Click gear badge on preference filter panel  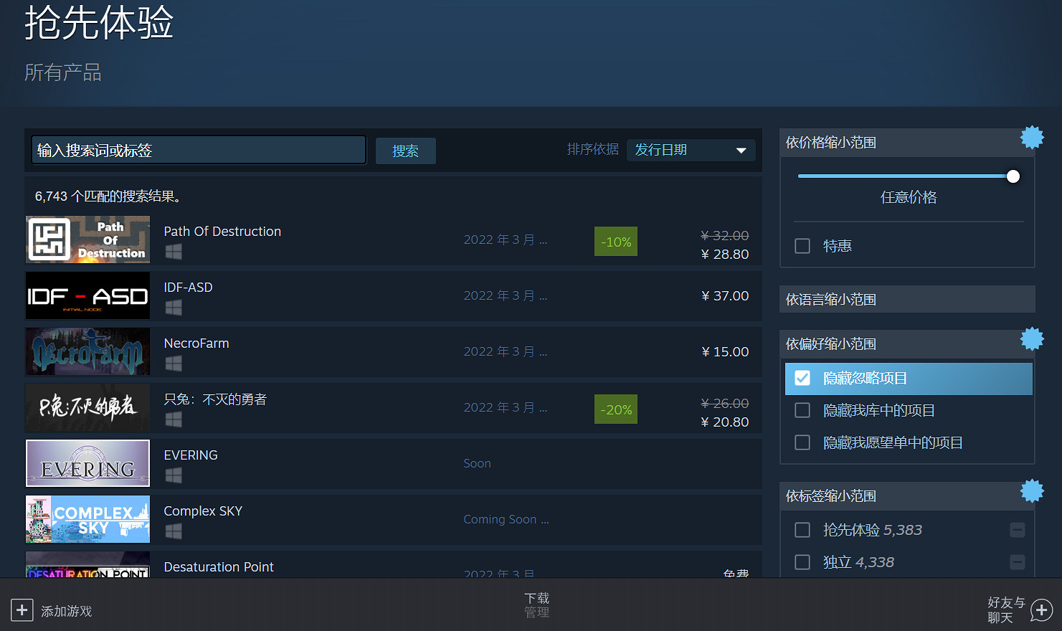coord(1032,338)
